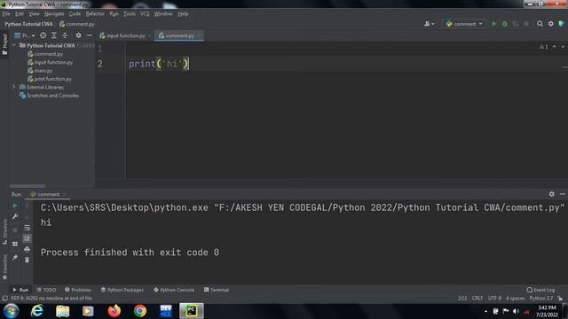Open Project panel options gear
568x319 pixels.
pos(78,35)
